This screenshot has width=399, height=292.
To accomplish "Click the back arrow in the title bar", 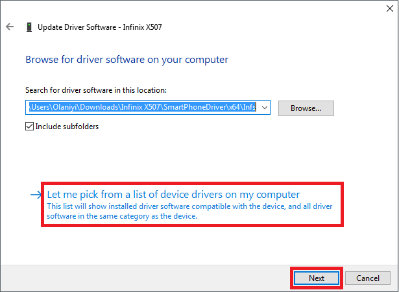I will coord(10,27).
